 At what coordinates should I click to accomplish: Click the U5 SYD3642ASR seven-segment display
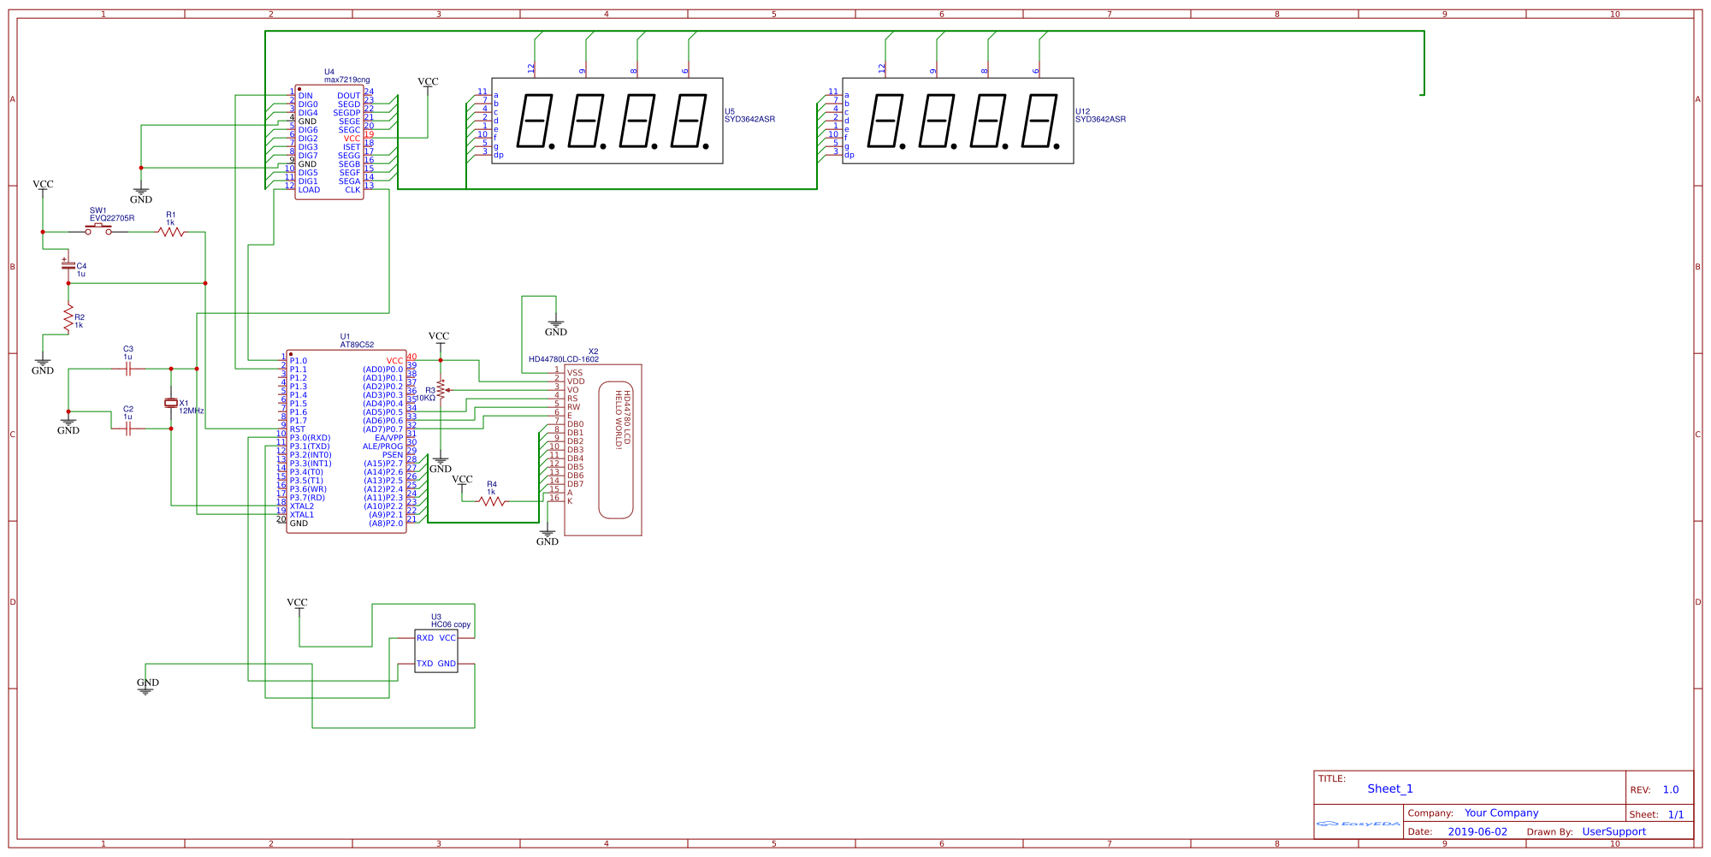607,121
